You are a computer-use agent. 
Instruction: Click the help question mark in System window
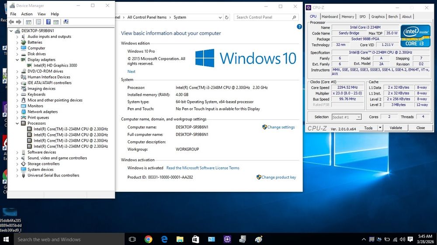(x=299, y=27)
